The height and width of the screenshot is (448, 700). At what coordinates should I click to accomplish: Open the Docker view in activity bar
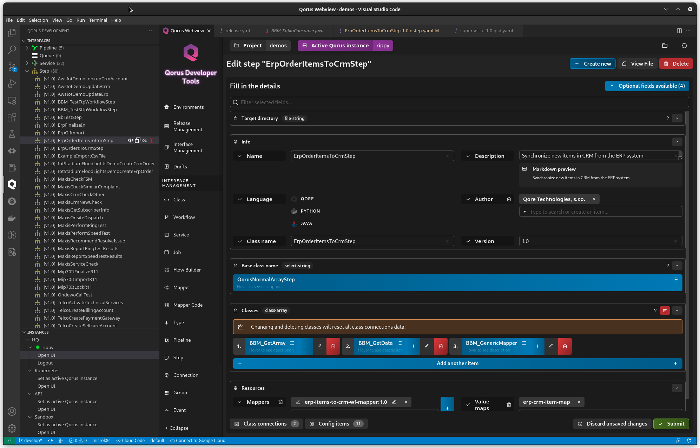[12, 218]
